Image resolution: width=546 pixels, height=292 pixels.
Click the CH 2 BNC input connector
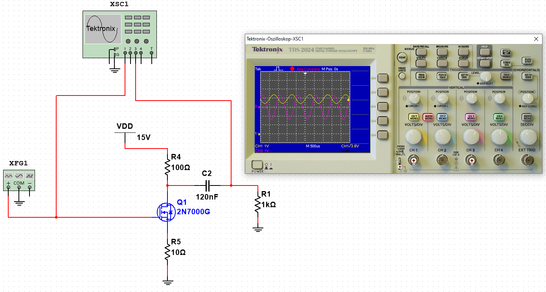pos(442,160)
